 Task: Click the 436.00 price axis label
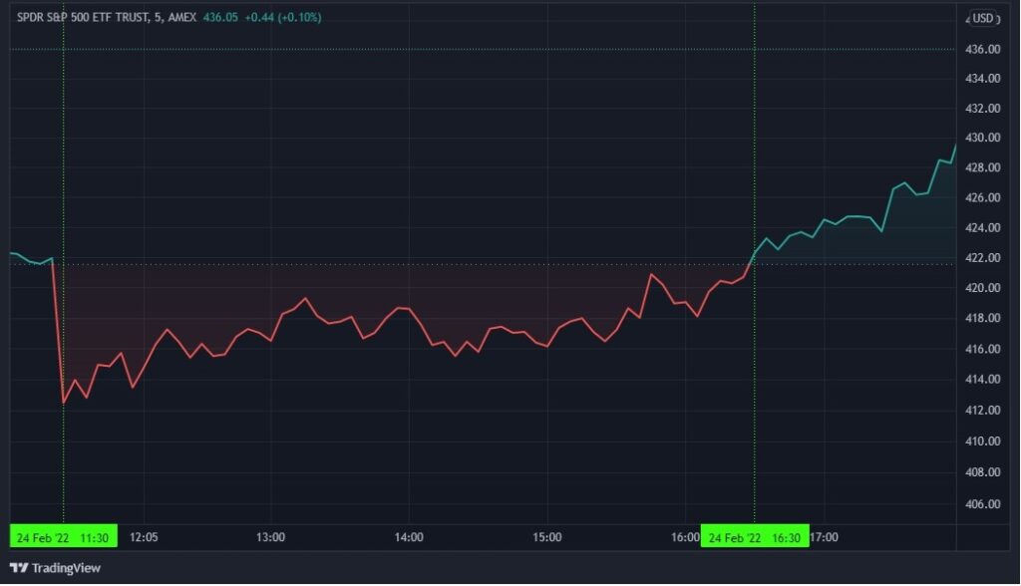983,49
